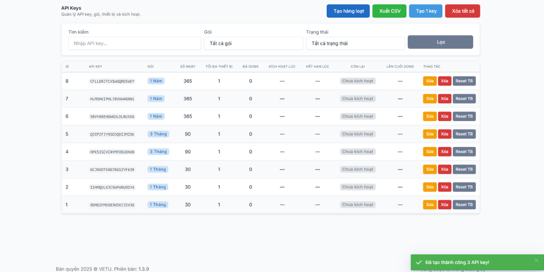Click Xóa on row ID 4

[x=445, y=152]
